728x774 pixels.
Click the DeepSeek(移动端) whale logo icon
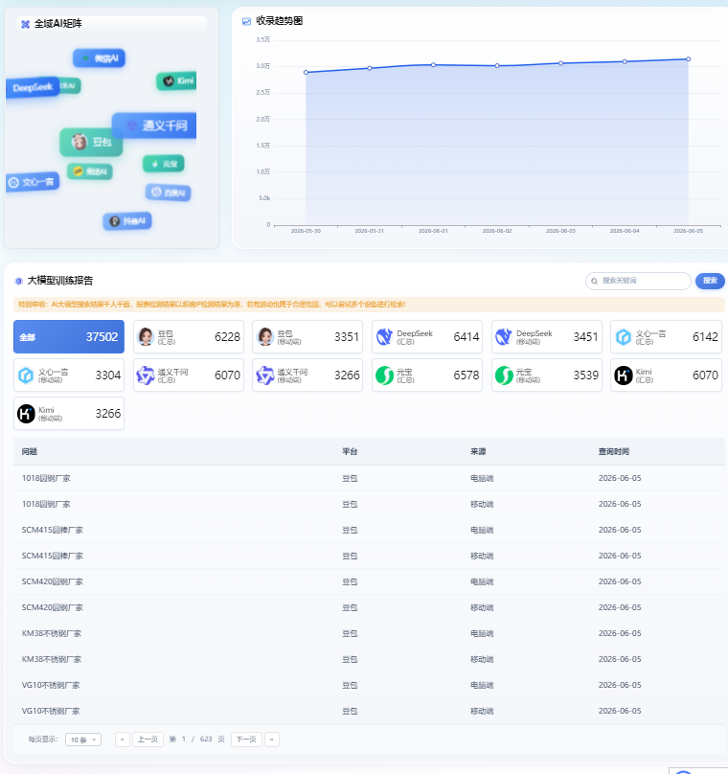point(504,336)
